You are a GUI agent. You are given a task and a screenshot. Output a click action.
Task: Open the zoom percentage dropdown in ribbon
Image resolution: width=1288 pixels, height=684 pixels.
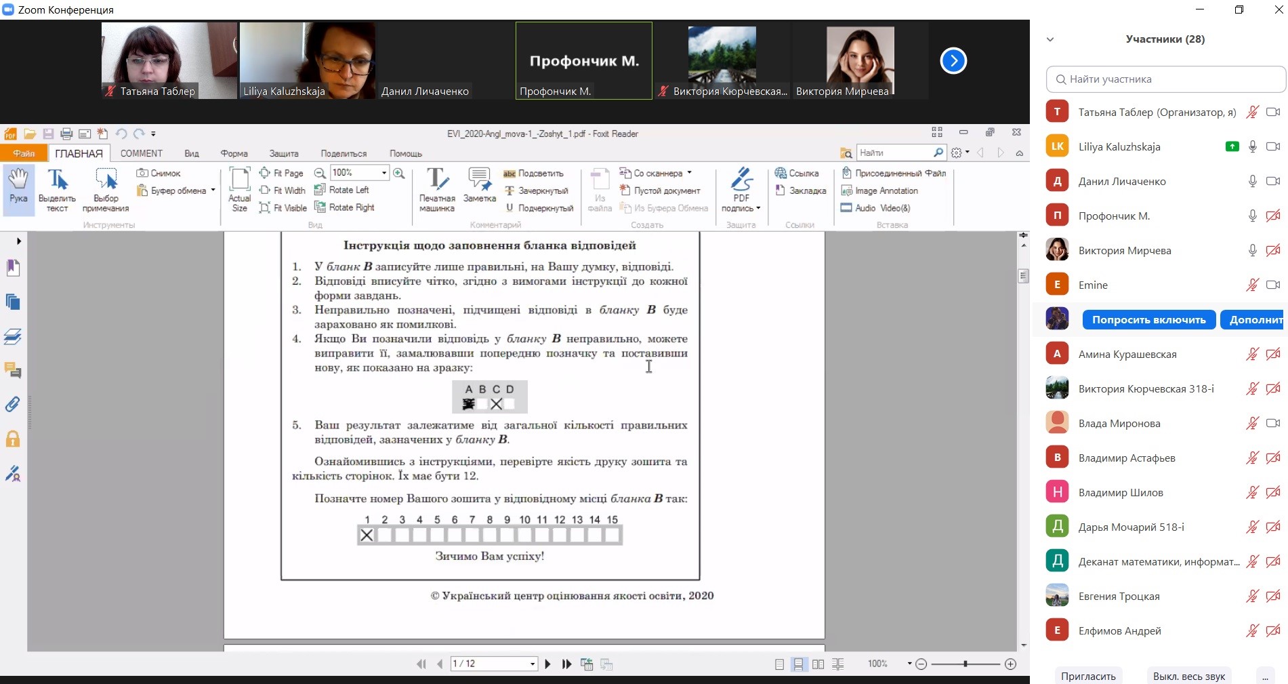pos(384,173)
